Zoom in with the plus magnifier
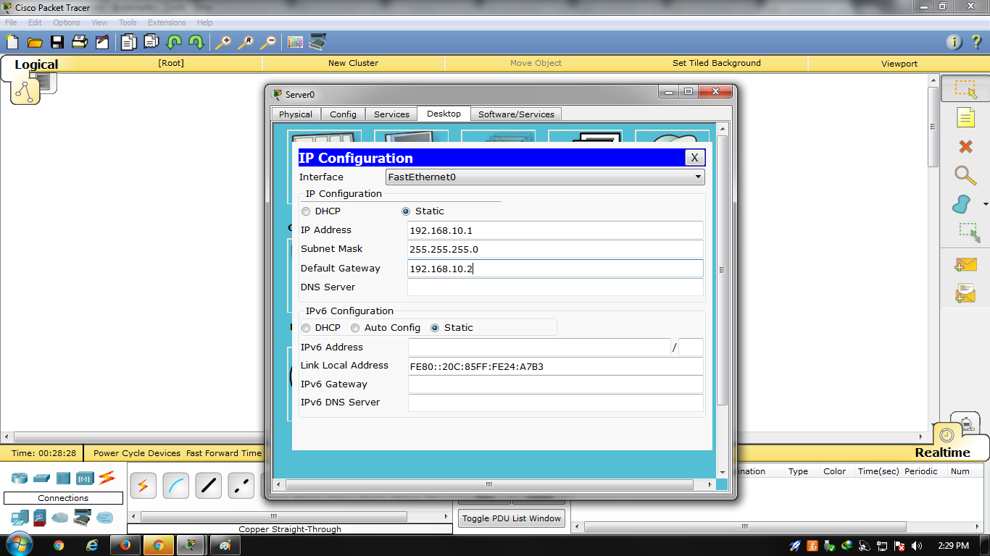This screenshot has height=556, width=990. [x=223, y=42]
